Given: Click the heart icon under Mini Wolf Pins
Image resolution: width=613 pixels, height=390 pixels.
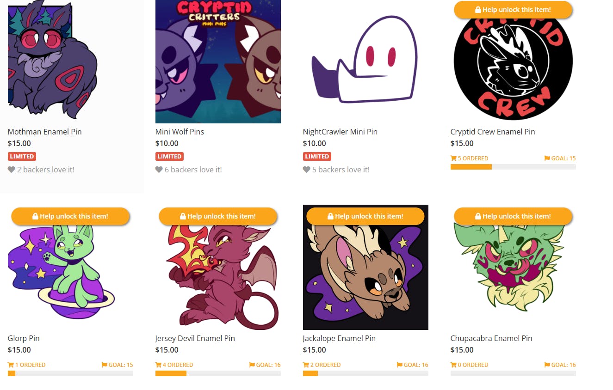Looking at the screenshot, I should (x=159, y=170).
